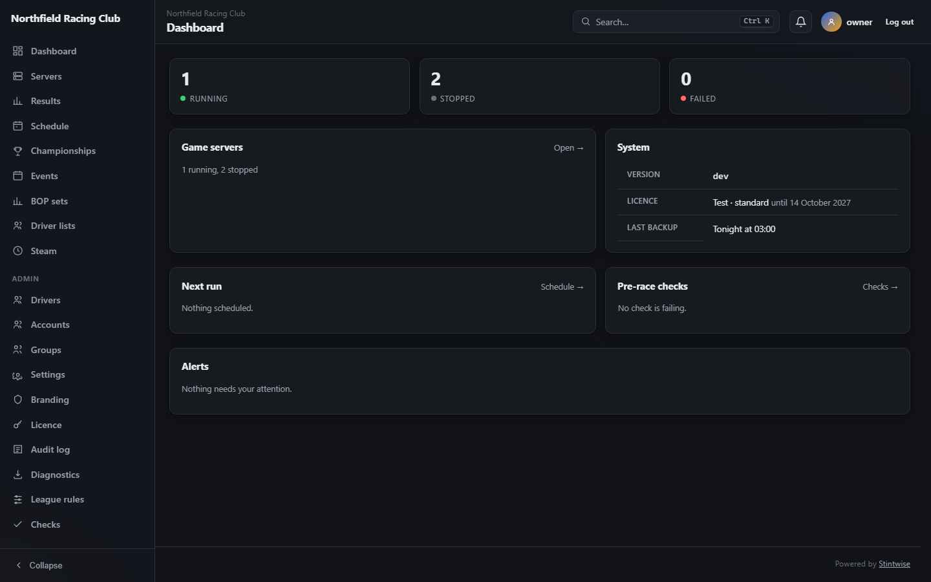
Task: Visit the Stintwise footer link
Action: (x=894, y=564)
